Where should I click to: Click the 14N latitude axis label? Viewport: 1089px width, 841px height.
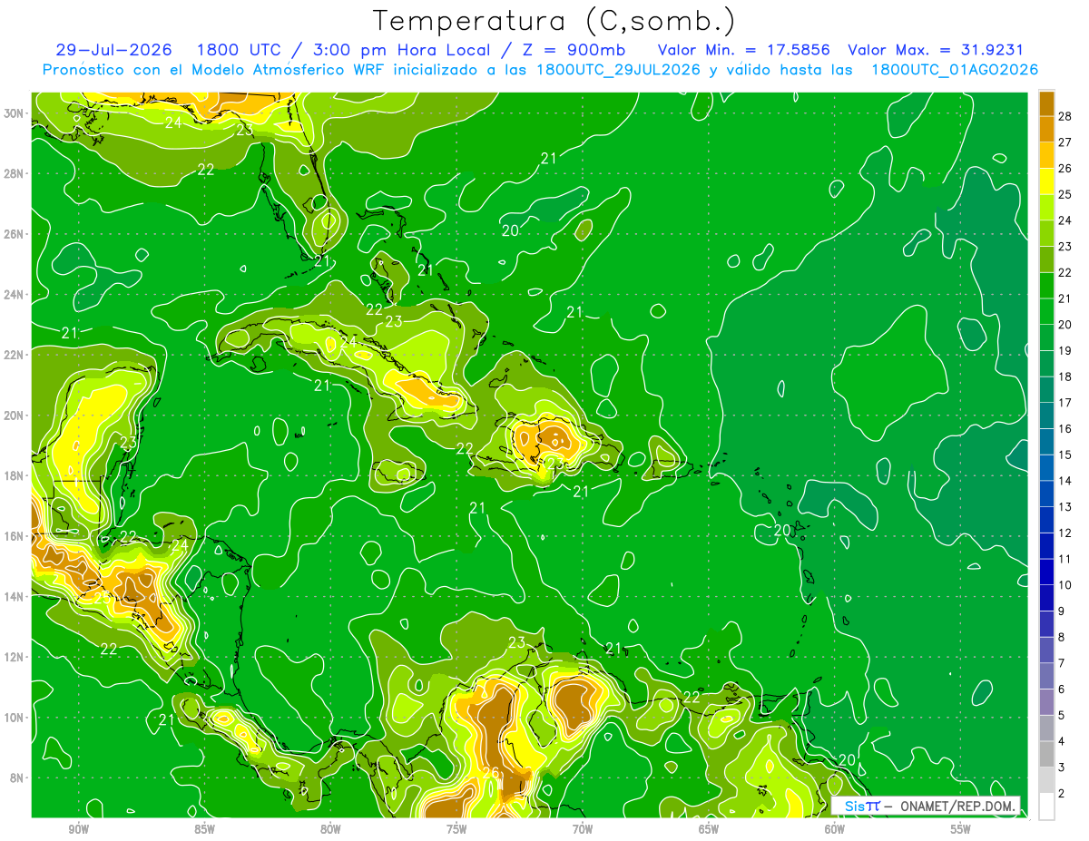click(14, 597)
